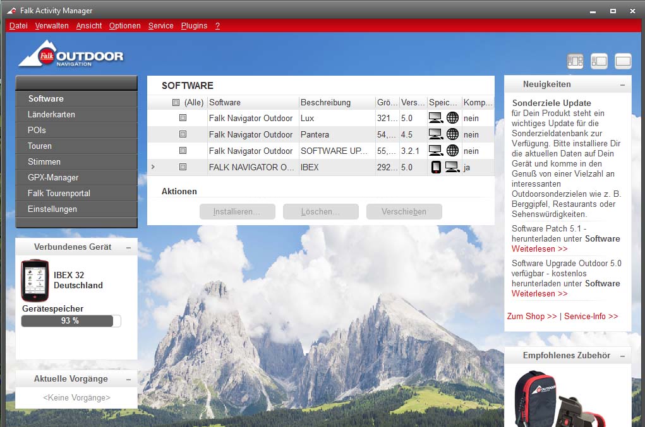645x427 pixels.
Task: Collapse the Verbundenes Gerät panel
Action: pyautogui.click(x=128, y=247)
